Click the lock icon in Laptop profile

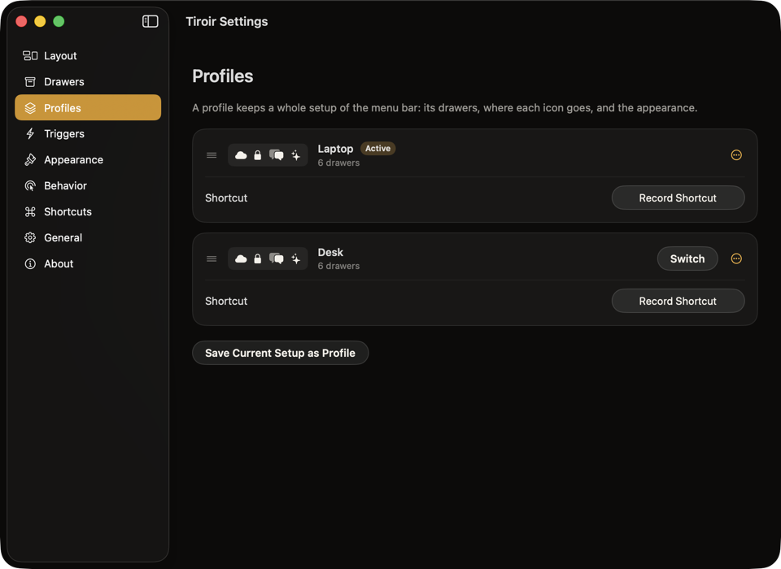coord(258,155)
